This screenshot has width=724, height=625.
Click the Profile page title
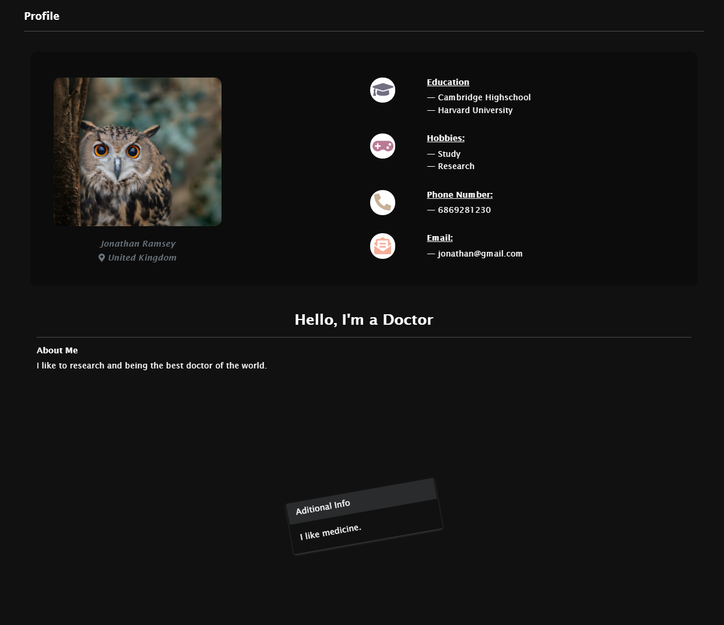pyautogui.click(x=41, y=16)
